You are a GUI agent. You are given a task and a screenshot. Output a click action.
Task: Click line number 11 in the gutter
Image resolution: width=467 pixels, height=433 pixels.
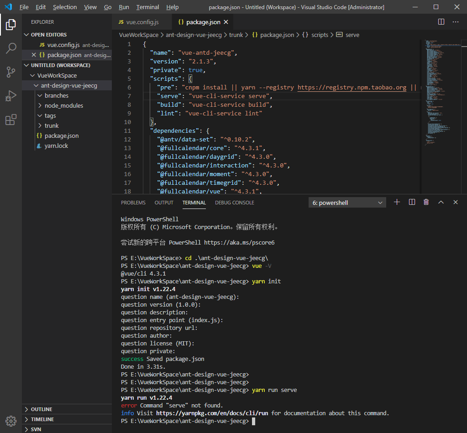click(x=127, y=130)
